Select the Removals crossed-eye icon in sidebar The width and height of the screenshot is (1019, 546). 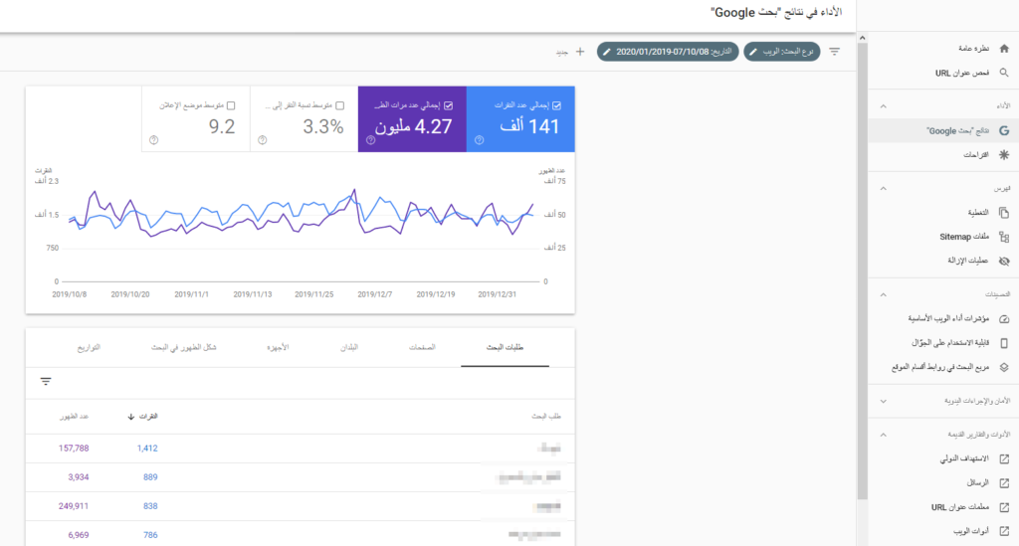coord(1004,261)
